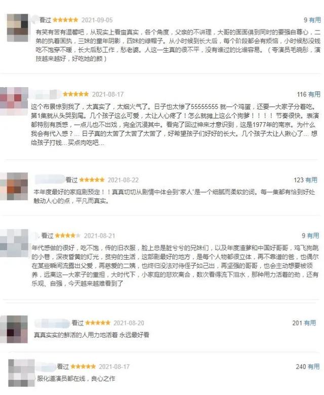Click 有用 on the 2021-08-21 review

[x=313, y=236]
